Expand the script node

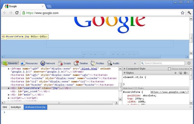9,98
